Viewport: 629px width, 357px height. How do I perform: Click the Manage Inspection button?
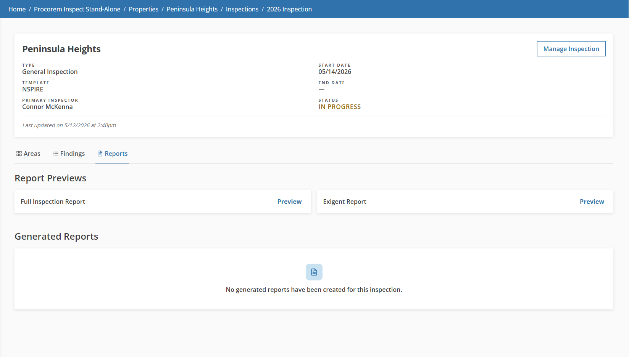pos(571,49)
